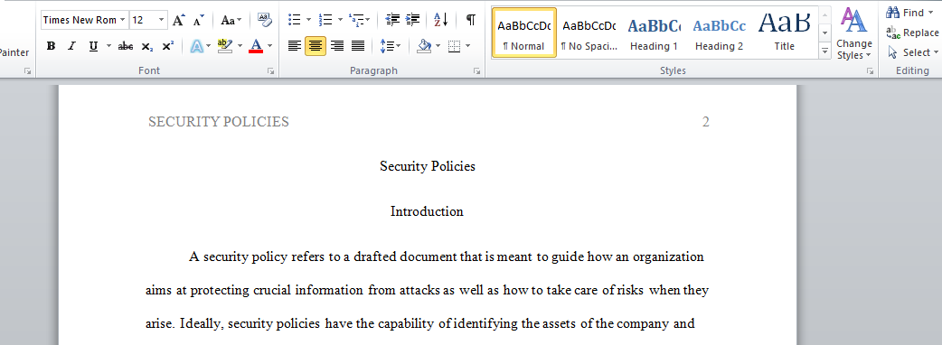Viewport: 942px width, 345px height.
Task: Open the font size dropdown
Action: coord(161,20)
